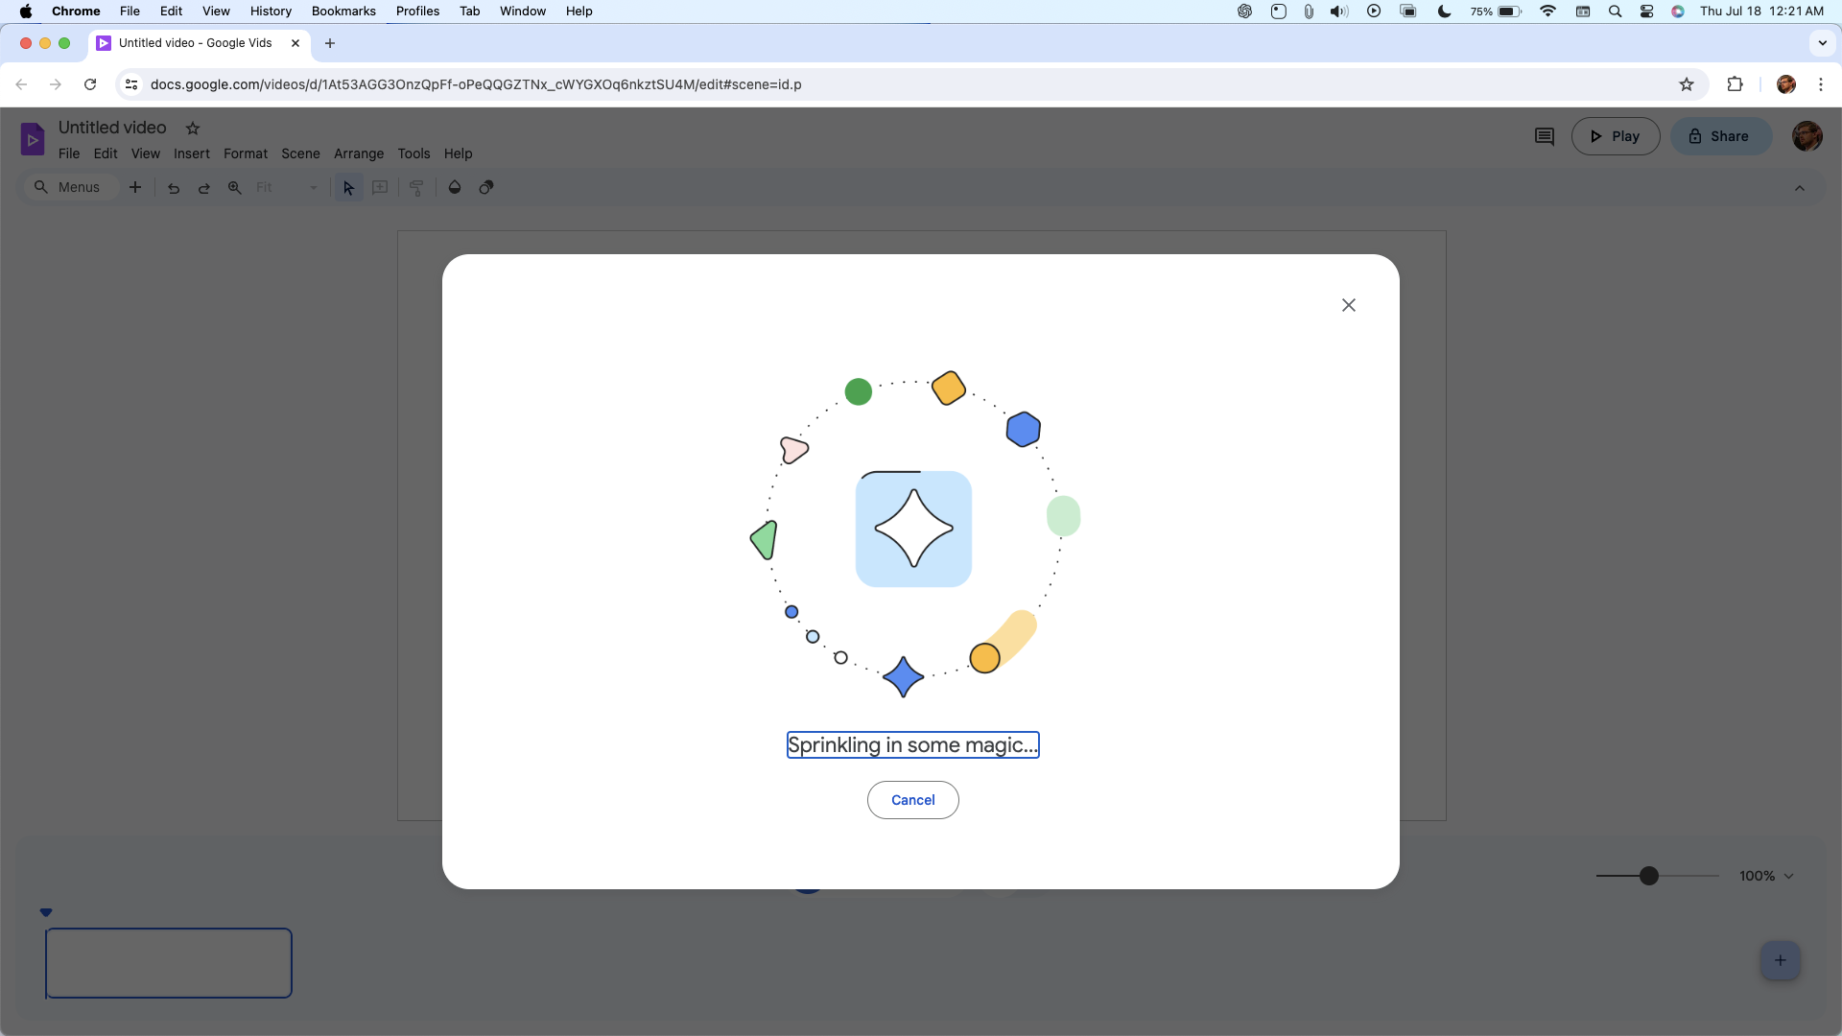Click the refresh/rotate tool icon

485,187
